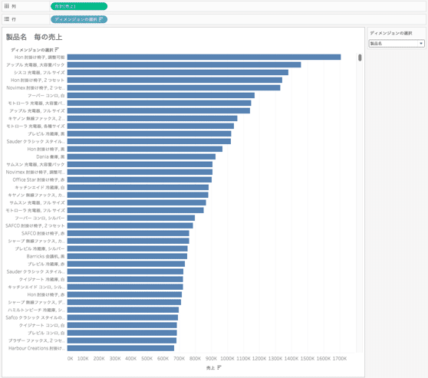Viewport: 428px width, 378px height.
Task: Click the label Hon 肘掛け椅子, 赤
Action: coord(46,294)
